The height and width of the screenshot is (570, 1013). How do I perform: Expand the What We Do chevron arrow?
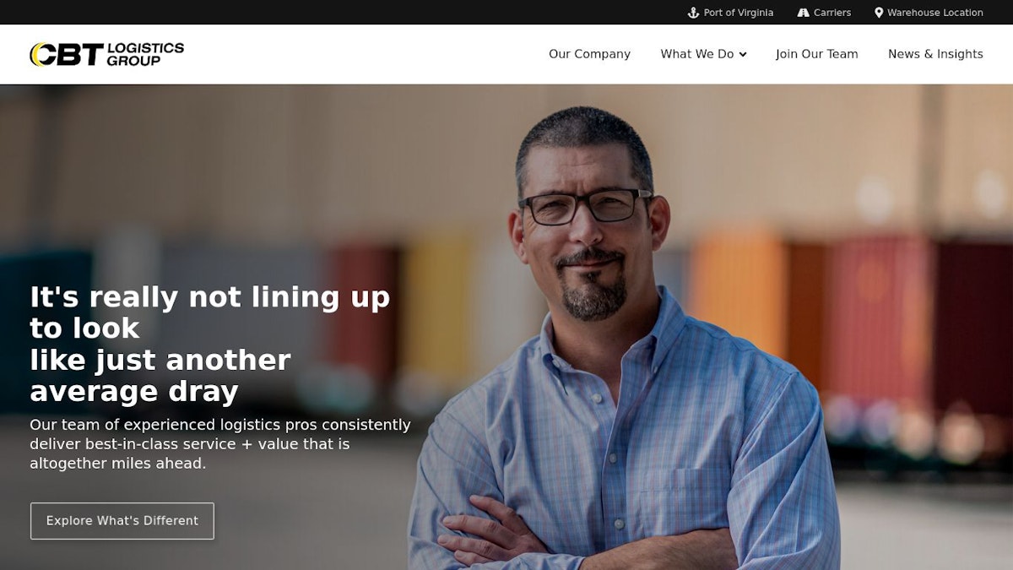743,55
